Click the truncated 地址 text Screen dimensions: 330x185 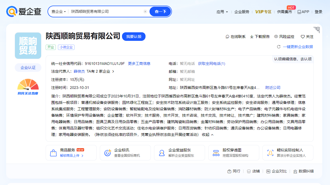coord(219,88)
